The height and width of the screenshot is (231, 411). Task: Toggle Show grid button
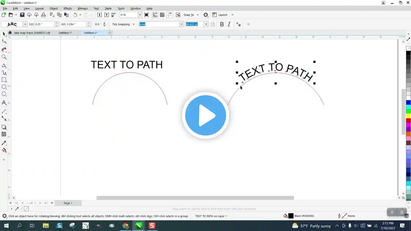pyautogui.click(x=162, y=15)
